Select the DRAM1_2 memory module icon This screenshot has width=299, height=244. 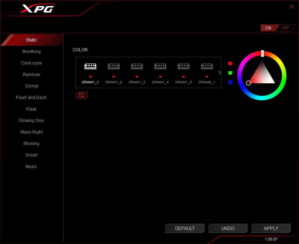[x=114, y=66]
